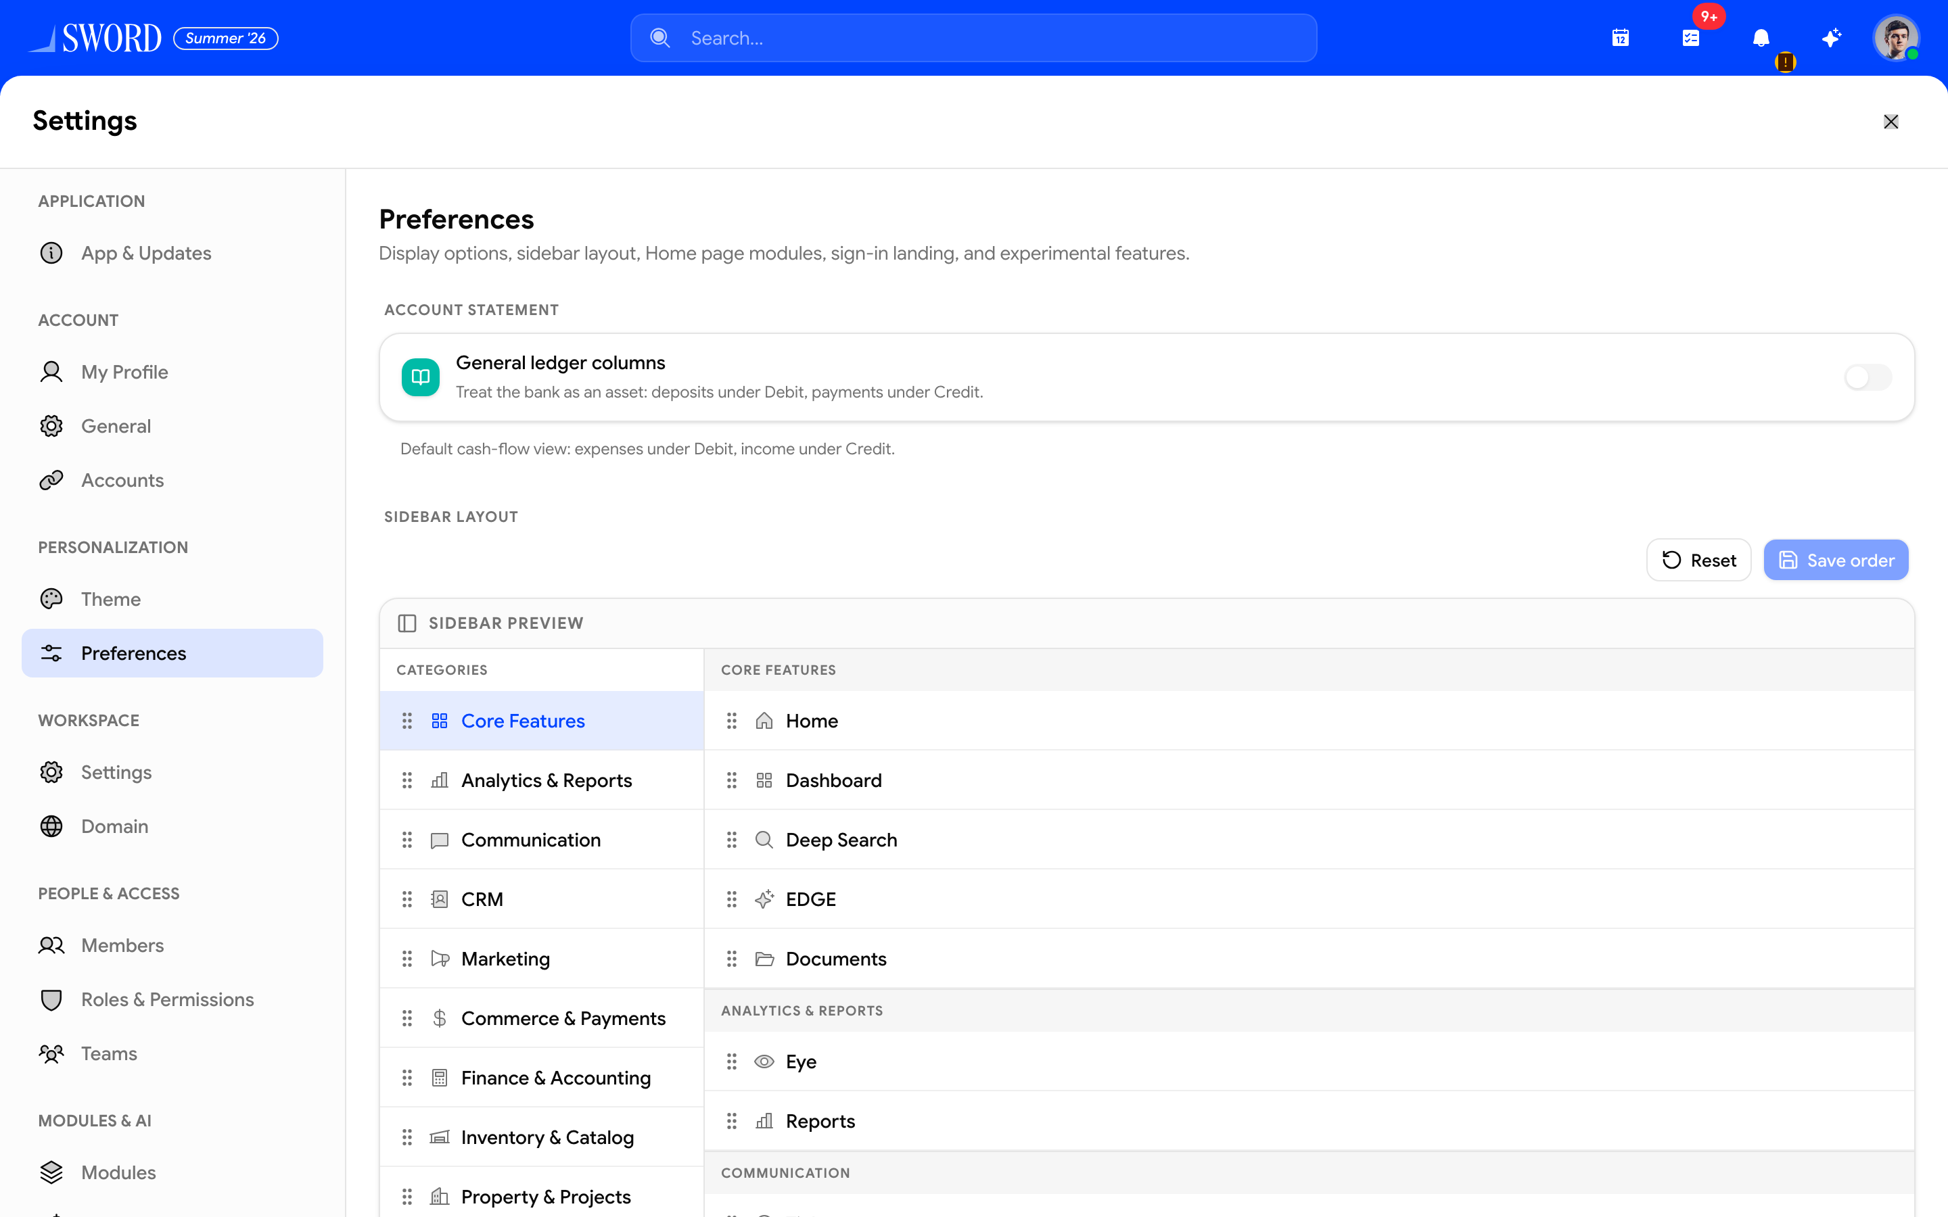Viewport: 1948px width, 1217px height.
Task: Click the Eye item icon
Action: pos(764,1061)
